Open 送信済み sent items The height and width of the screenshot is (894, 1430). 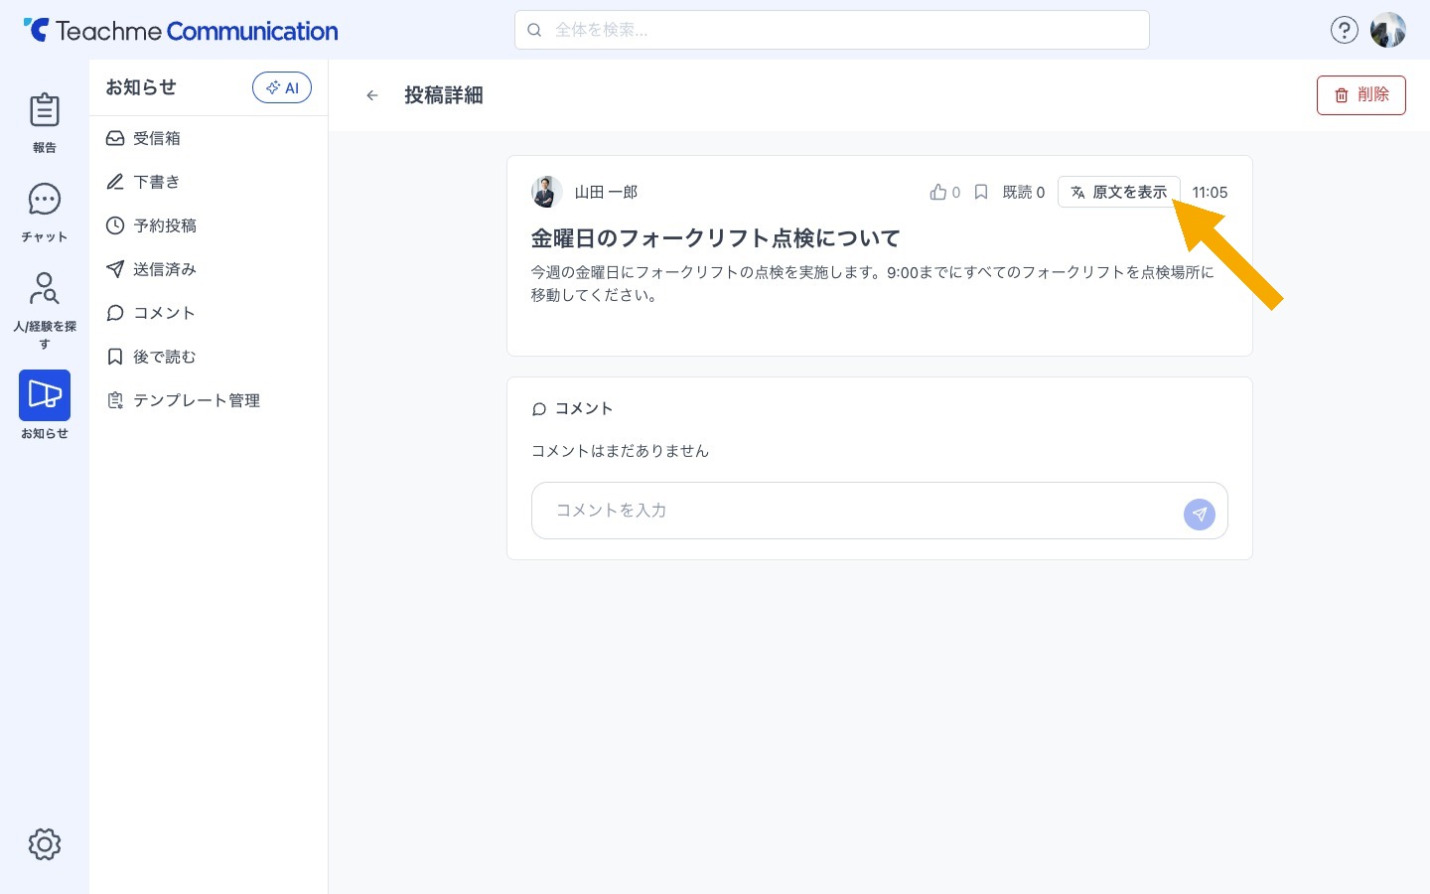click(209, 269)
